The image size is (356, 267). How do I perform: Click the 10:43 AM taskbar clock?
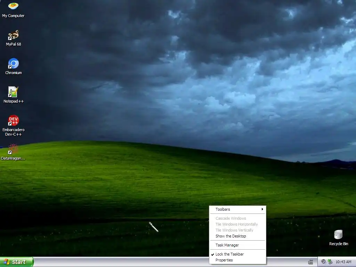point(343,262)
